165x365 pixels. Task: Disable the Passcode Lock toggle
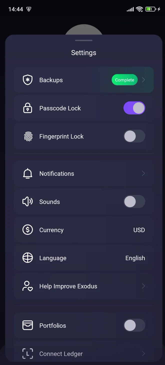[x=134, y=108]
